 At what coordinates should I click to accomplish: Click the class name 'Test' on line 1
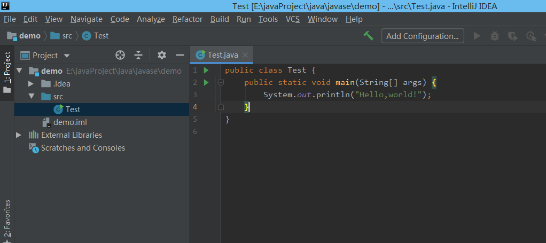click(x=297, y=70)
